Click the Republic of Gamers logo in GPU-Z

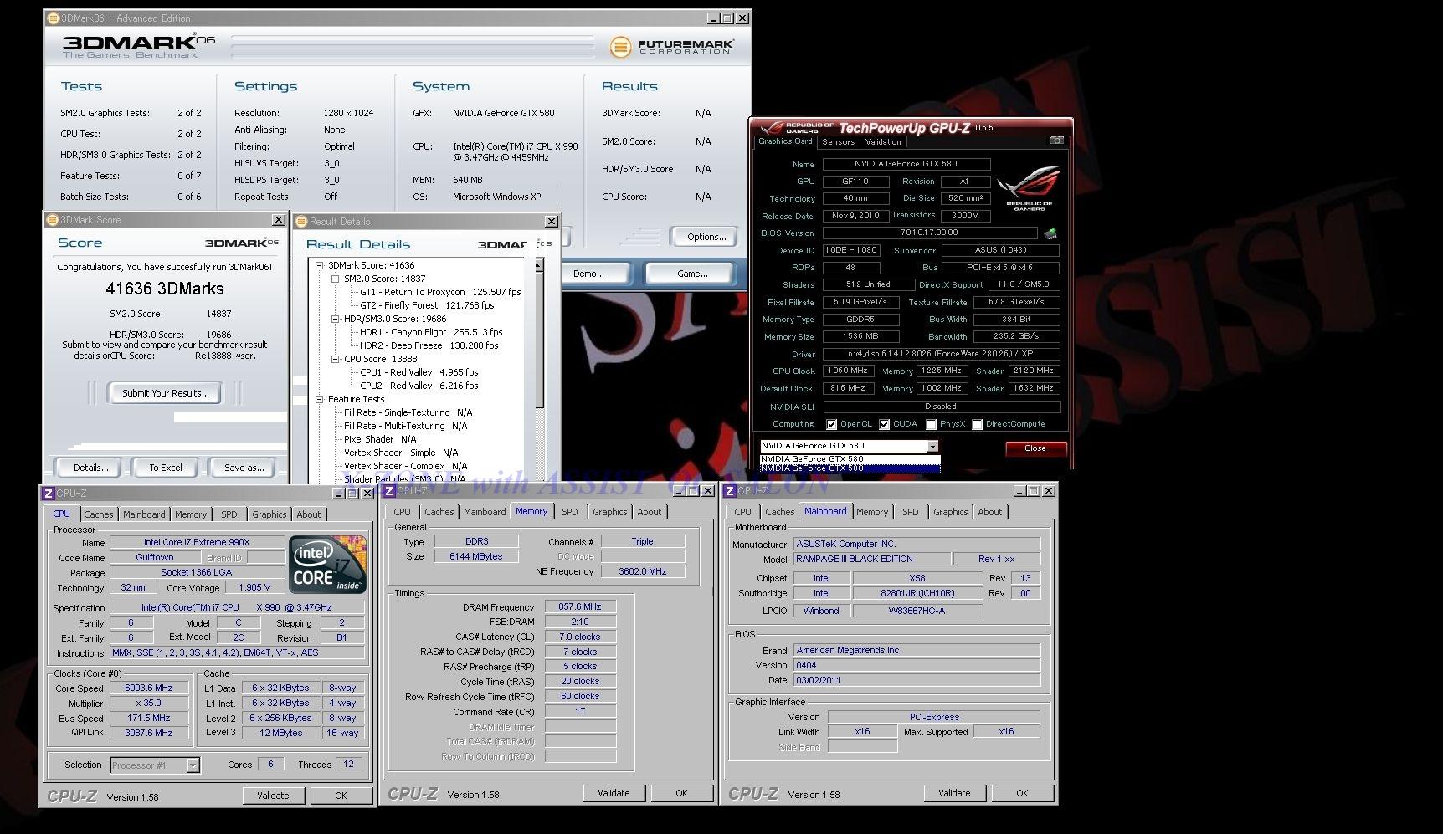[1029, 189]
